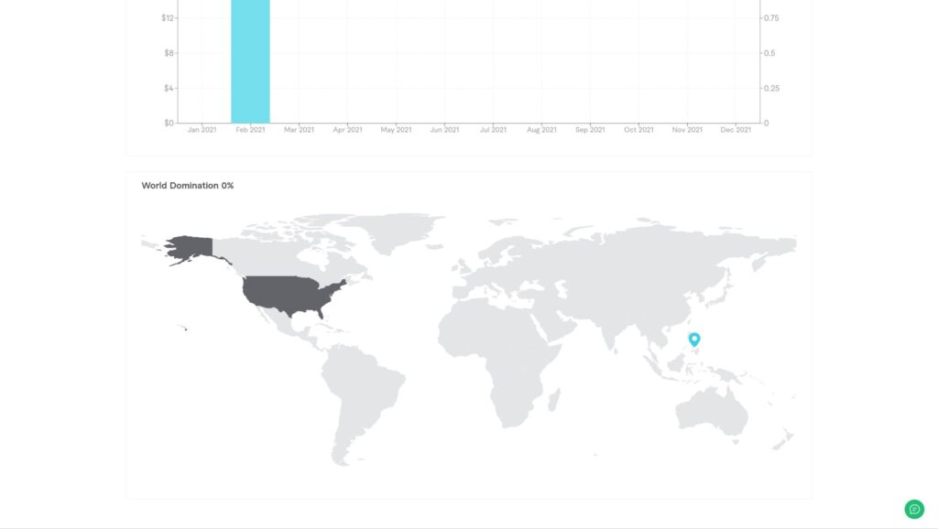Select the Aug 2021 axis label
Viewport: 938px width, 529px height.
[541, 130]
